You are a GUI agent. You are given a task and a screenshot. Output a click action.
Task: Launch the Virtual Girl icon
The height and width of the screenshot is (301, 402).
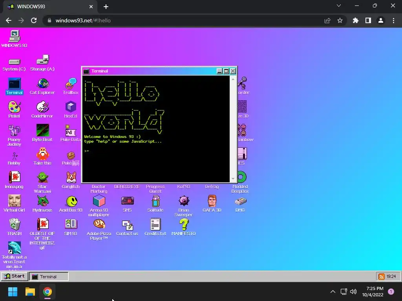point(15,201)
